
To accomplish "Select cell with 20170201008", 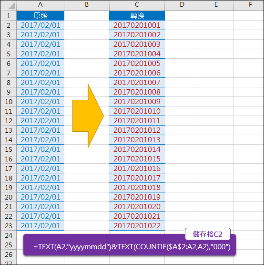I will click(137, 92).
